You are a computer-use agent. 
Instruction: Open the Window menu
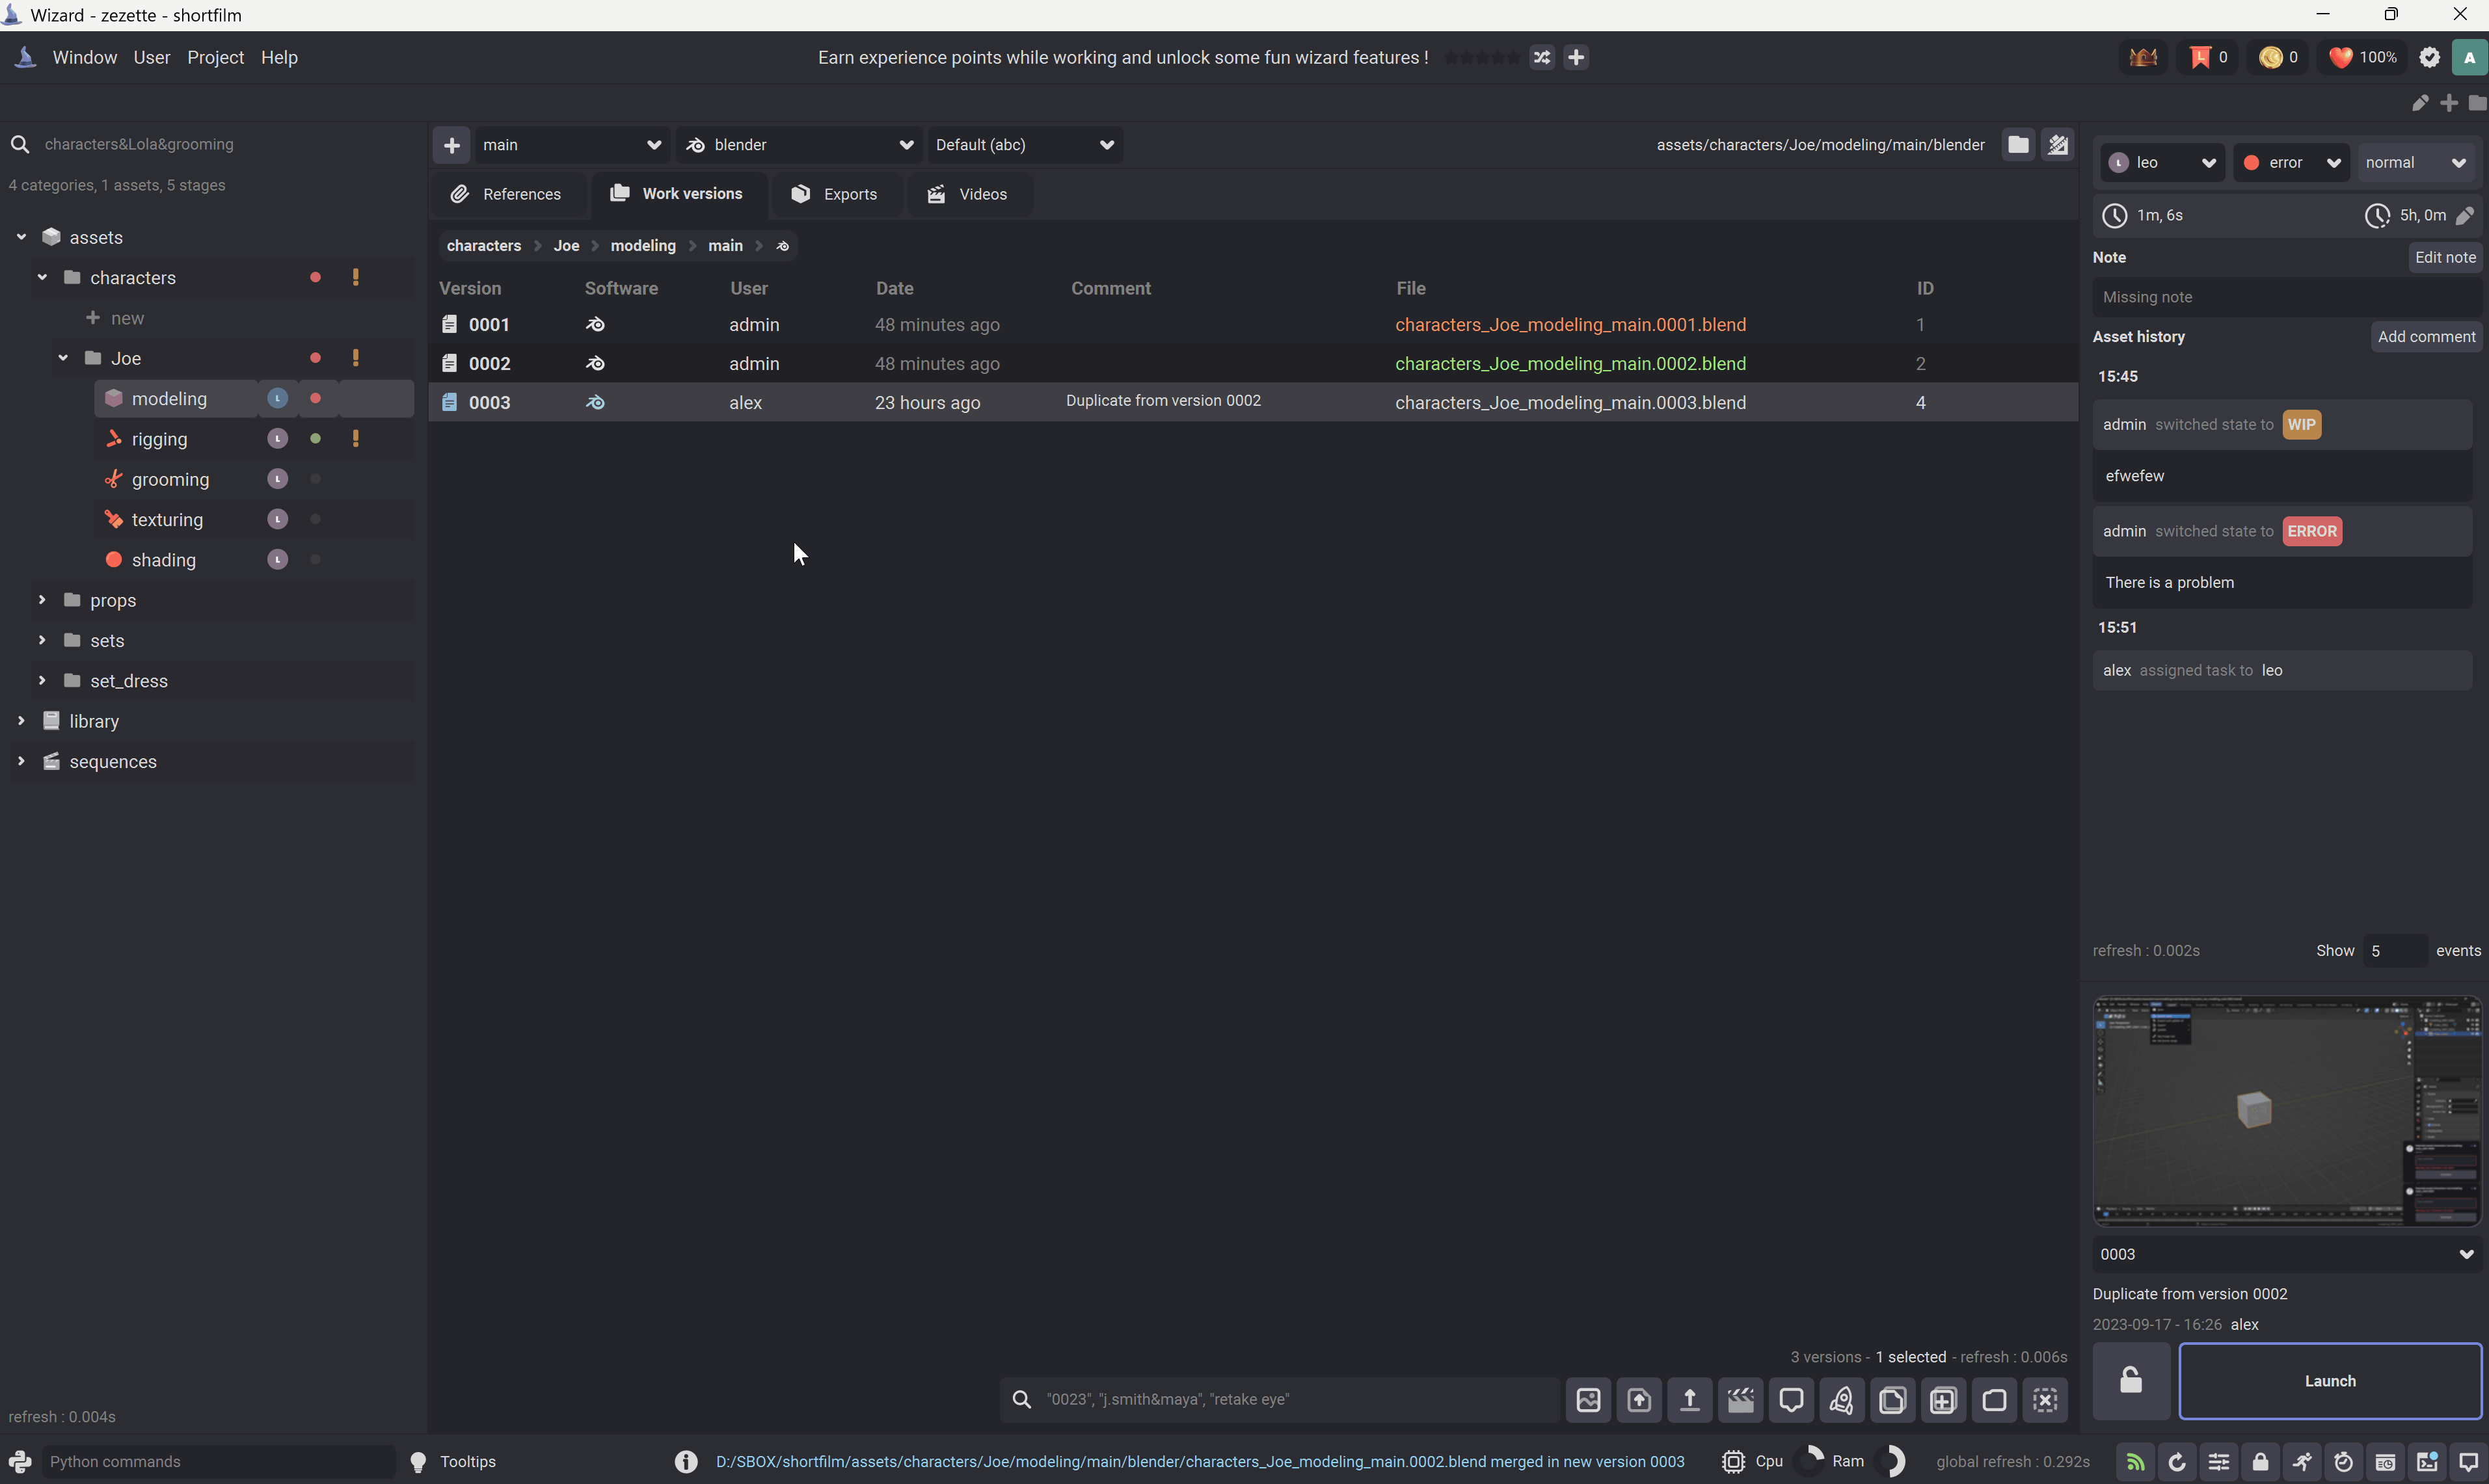pos(85,58)
